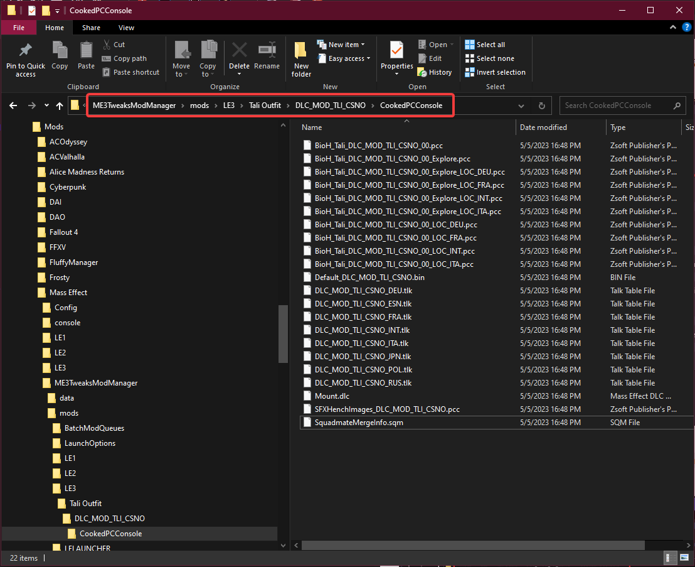Viewport: 695px width, 567px height.
Task: Sort by the Name column header
Action: coord(312,127)
